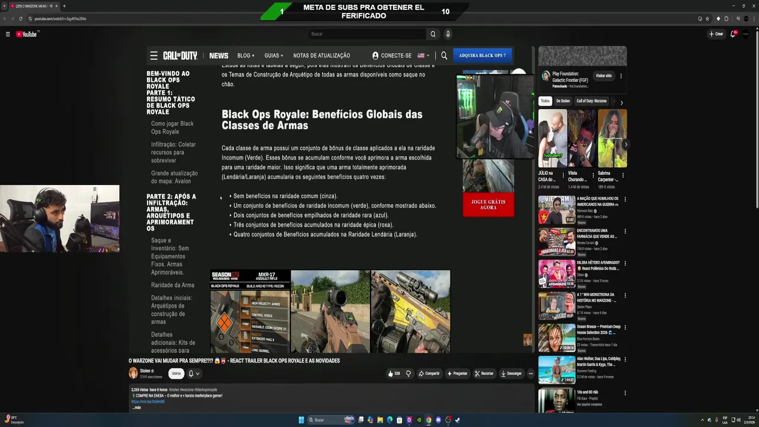Dislike the video with thumbs down

[408, 374]
